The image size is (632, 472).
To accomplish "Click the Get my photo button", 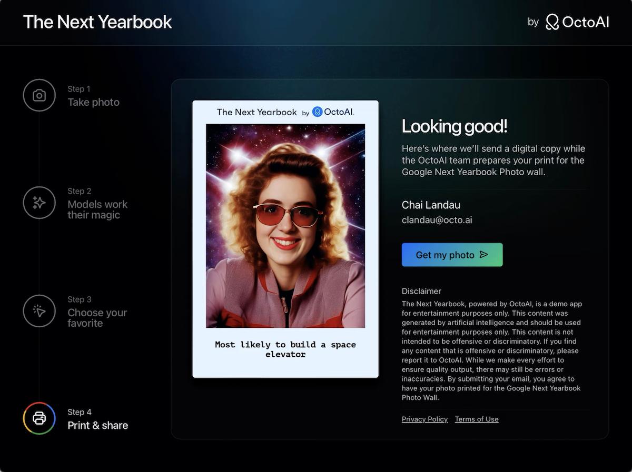I will (x=452, y=255).
